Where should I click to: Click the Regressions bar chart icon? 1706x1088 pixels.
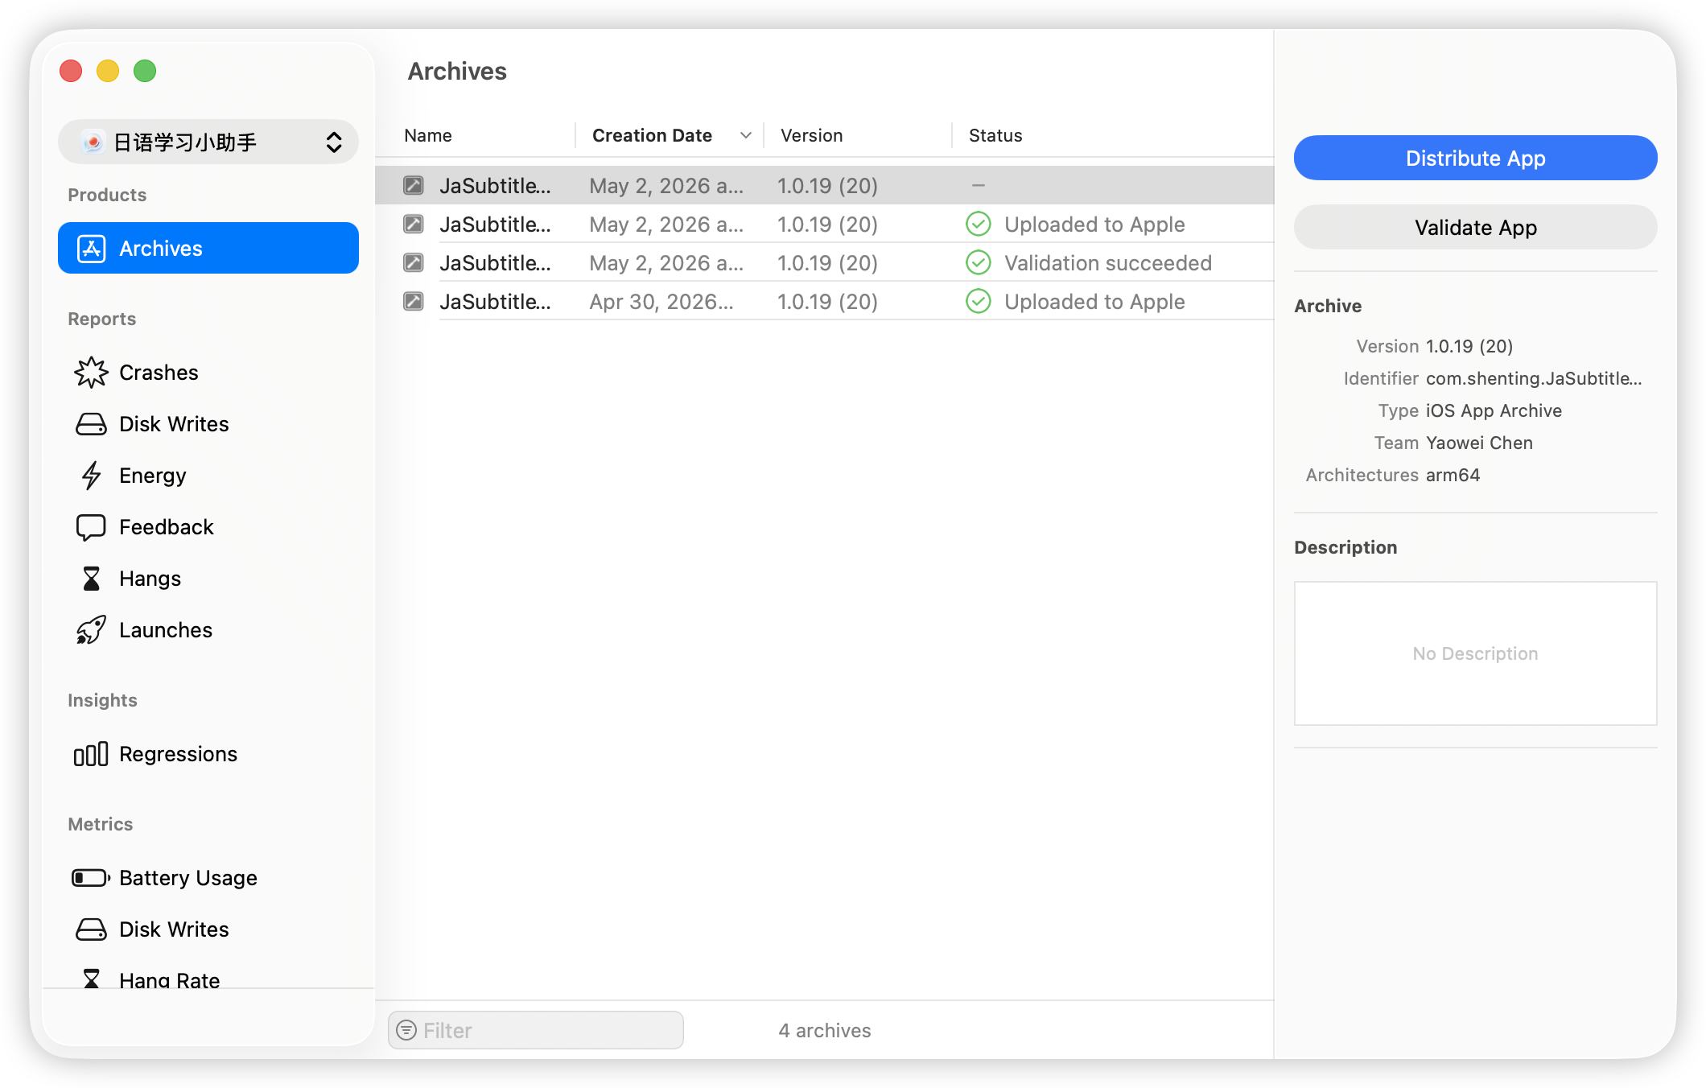point(91,754)
